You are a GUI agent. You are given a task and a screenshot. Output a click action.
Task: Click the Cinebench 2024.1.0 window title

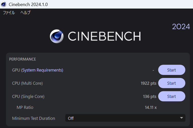pos(28,5)
